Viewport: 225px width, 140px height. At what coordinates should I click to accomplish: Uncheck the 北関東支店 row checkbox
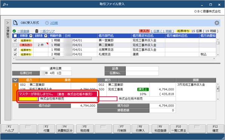point(15,50)
